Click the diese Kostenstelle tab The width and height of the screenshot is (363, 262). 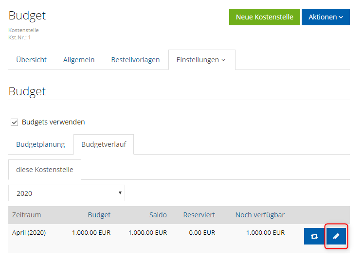pyautogui.click(x=45, y=170)
